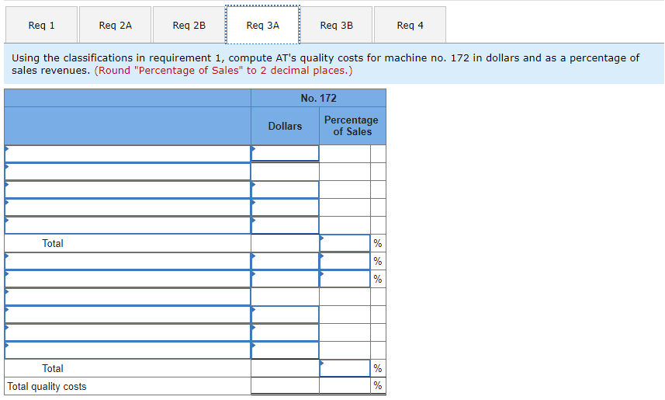This screenshot has height=400, width=665.
Task: Click the Dollars cell three rows above second Total
Action: (x=285, y=315)
